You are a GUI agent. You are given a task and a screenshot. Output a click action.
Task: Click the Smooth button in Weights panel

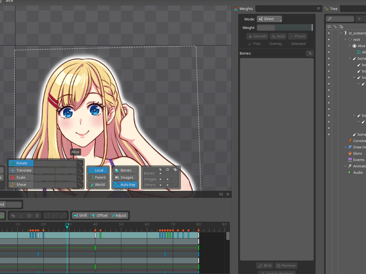coord(257,36)
